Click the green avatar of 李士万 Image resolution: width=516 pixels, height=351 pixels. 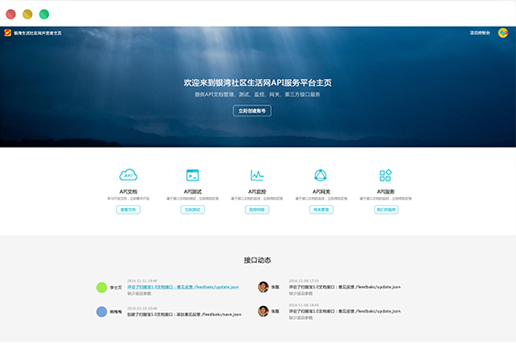tap(102, 288)
